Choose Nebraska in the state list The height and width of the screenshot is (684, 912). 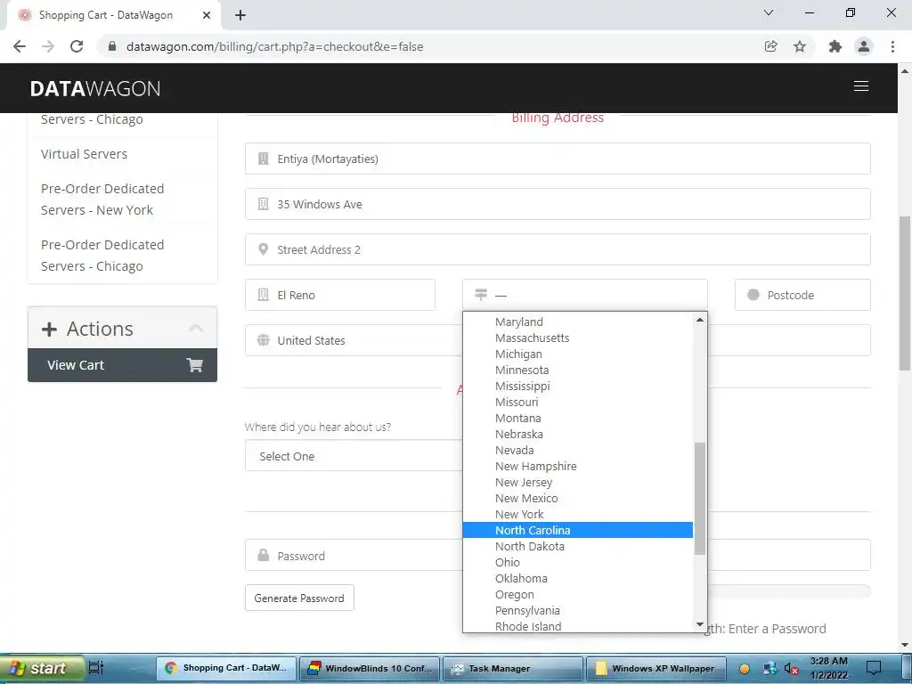point(578,435)
